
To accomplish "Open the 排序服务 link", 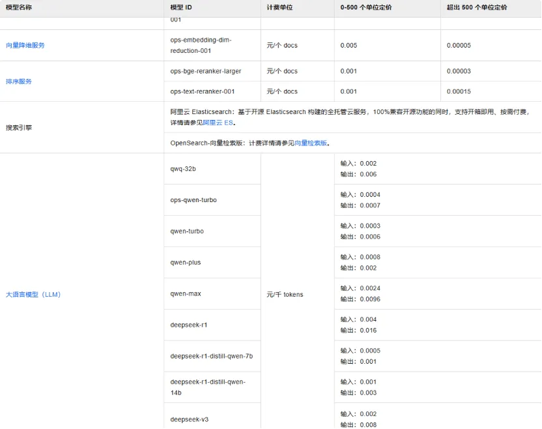I will 19,81.
